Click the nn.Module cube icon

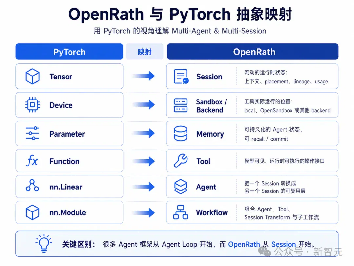[x=32, y=212]
